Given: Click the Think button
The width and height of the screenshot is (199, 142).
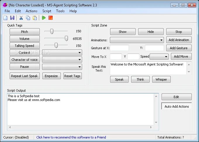Looking at the screenshot, I should [x=140, y=79].
